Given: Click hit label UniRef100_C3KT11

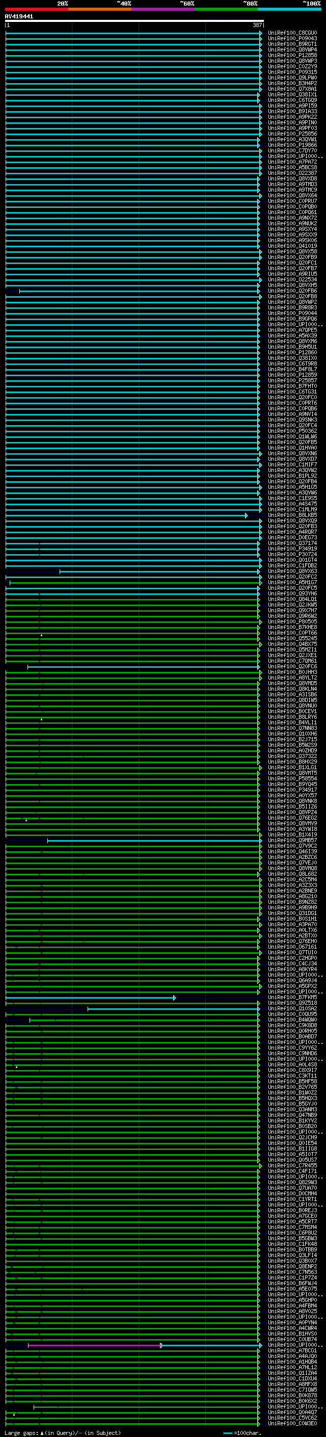Looking at the screenshot, I should click(292, 1076).
